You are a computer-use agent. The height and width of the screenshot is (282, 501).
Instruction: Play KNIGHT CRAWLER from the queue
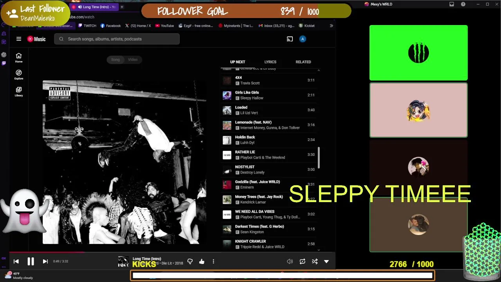(x=269, y=244)
